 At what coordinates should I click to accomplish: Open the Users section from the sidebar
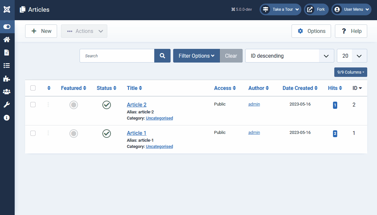tap(7, 92)
